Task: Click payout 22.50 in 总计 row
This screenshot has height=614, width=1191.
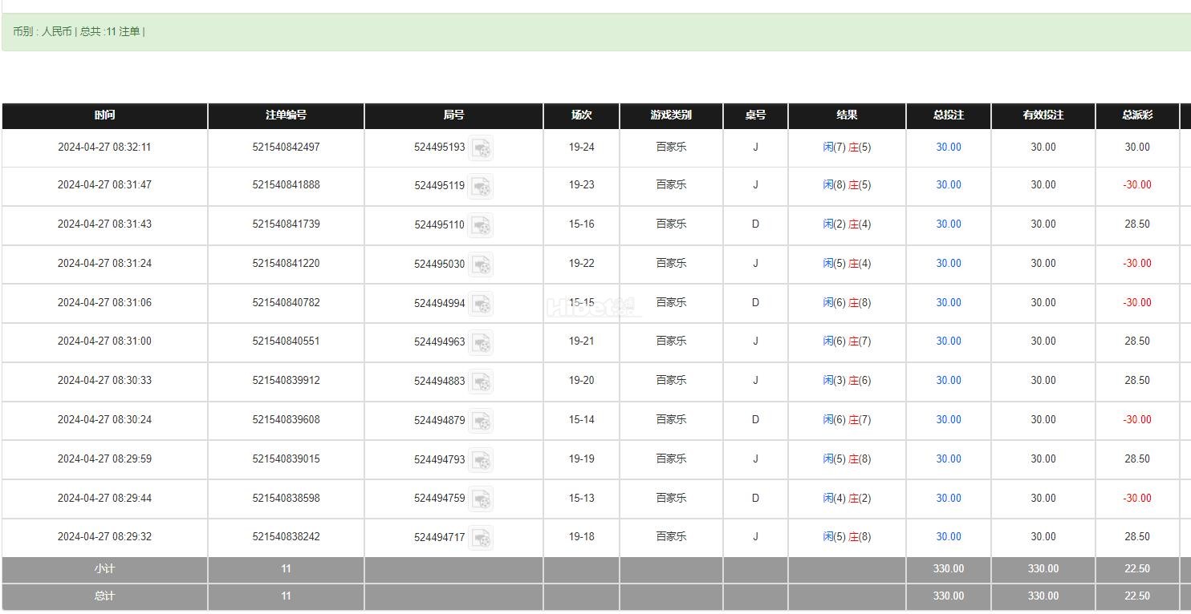Action: tap(1137, 596)
